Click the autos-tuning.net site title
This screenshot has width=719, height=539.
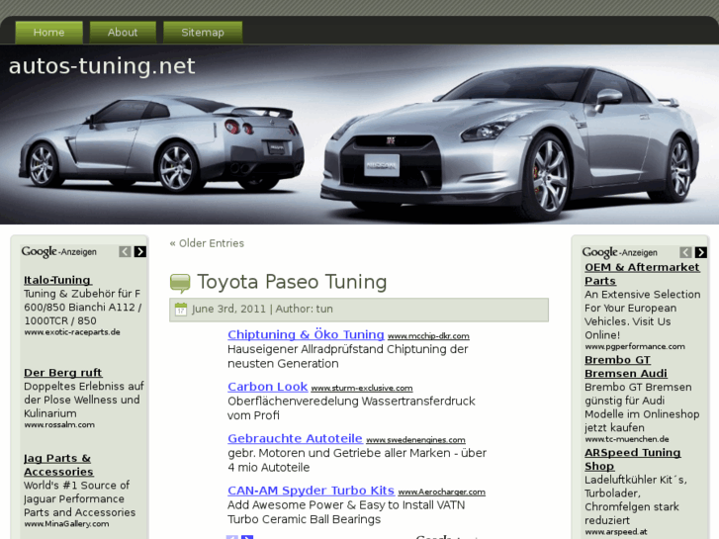[102, 66]
